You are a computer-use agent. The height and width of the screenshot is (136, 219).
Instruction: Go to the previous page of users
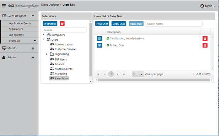pyautogui.click(x=105, y=74)
